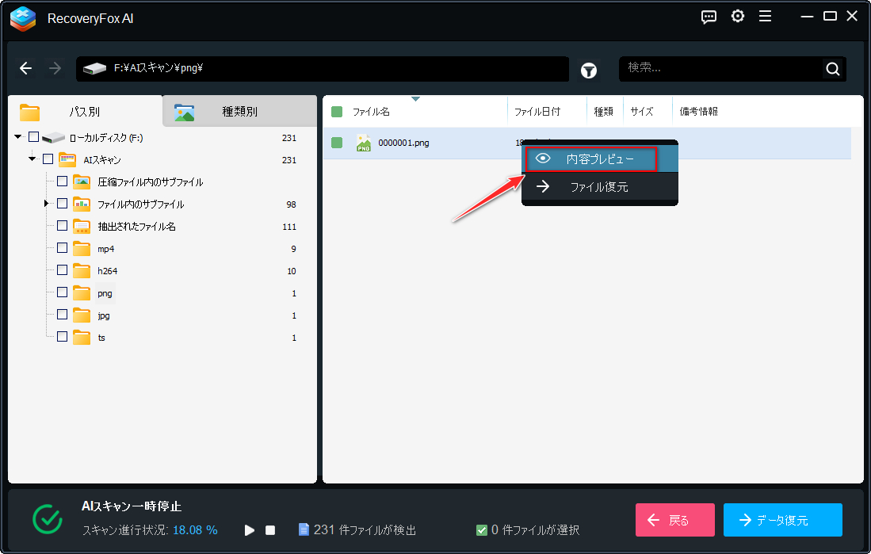Click the AIスキャン folder icon
Image resolution: width=871 pixels, height=554 pixels.
[x=67, y=159]
